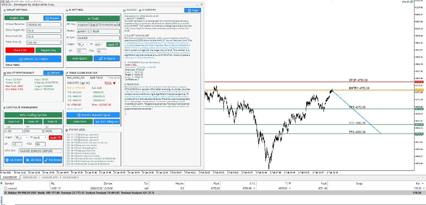
Task: Click the Repeat Day button
Action: tap(48, 50)
